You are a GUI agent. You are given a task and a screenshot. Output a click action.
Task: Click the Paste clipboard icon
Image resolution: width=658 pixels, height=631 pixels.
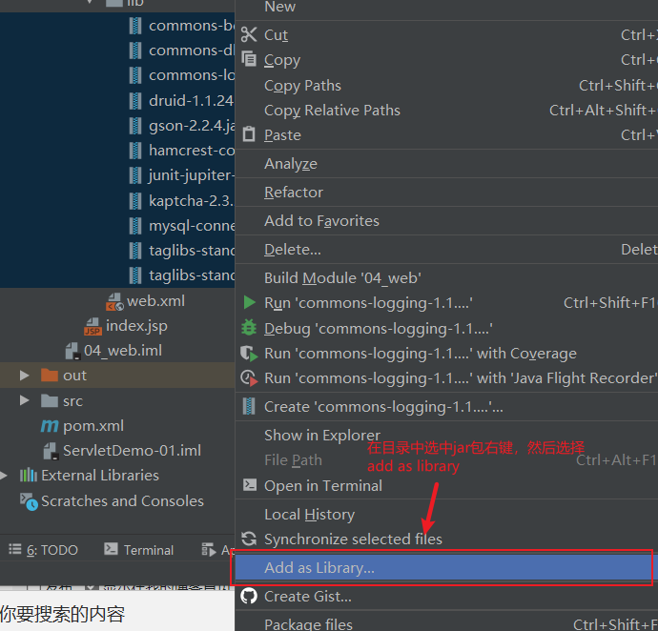[249, 134]
